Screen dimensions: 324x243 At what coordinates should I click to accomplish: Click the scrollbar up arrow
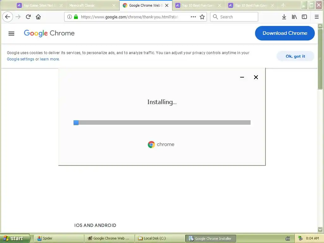point(320,26)
